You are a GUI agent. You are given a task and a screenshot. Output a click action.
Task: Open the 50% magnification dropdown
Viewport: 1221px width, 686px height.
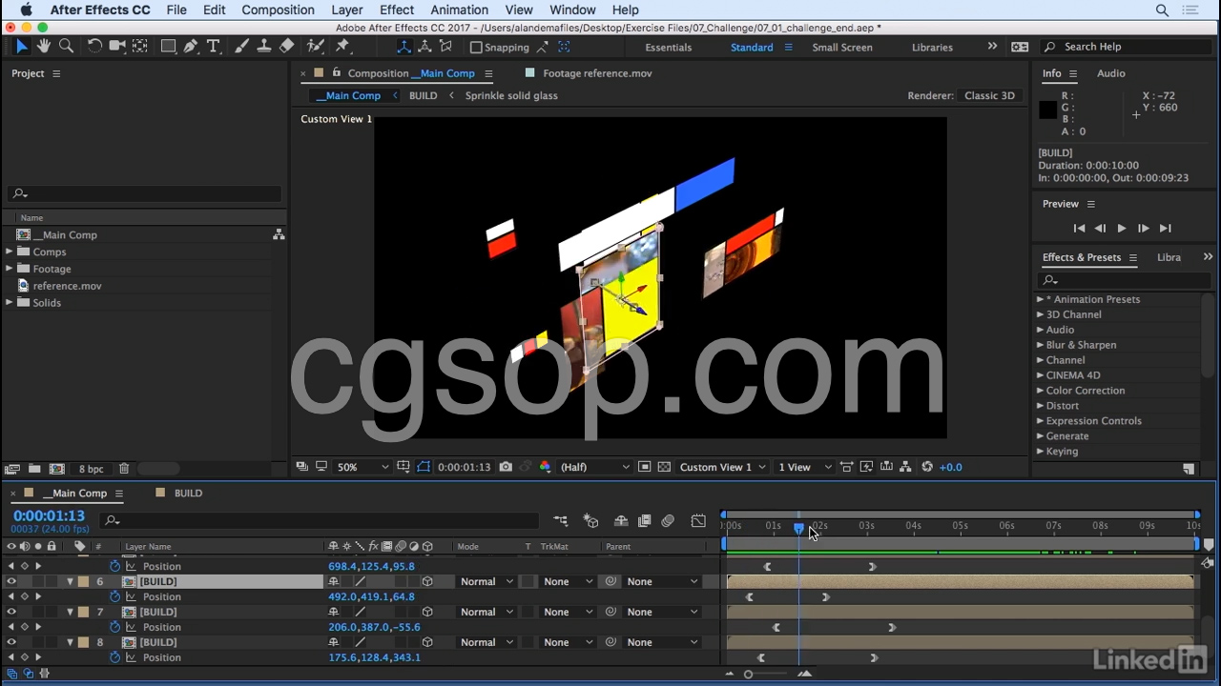click(362, 467)
